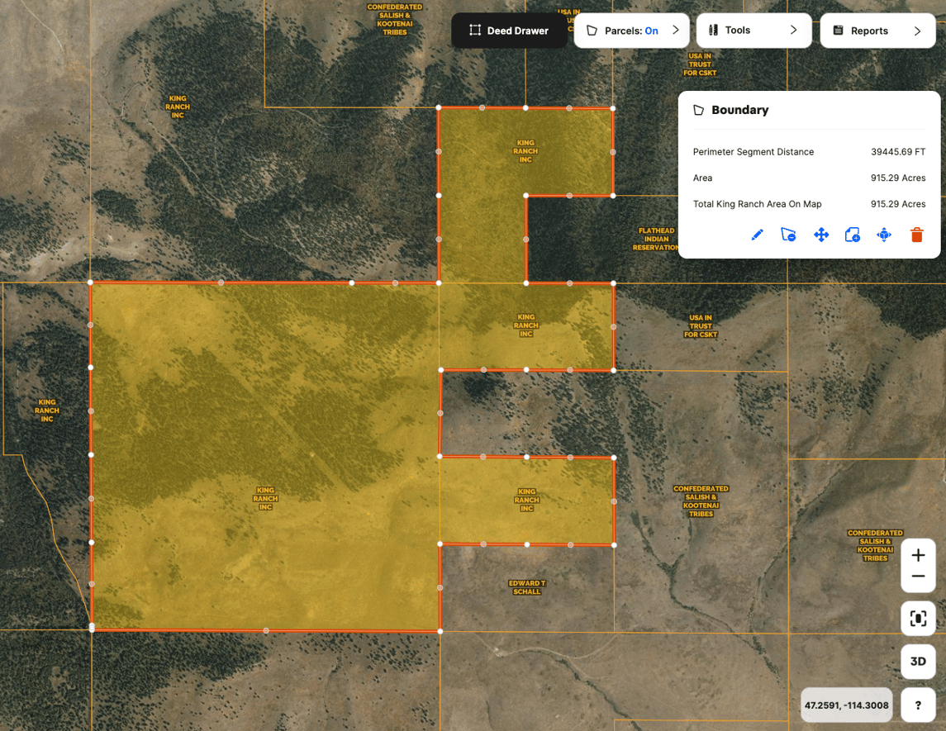Toggle Parcels On setting
Image resolution: width=946 pixels, height=731 pixels.
click(631, 31)
